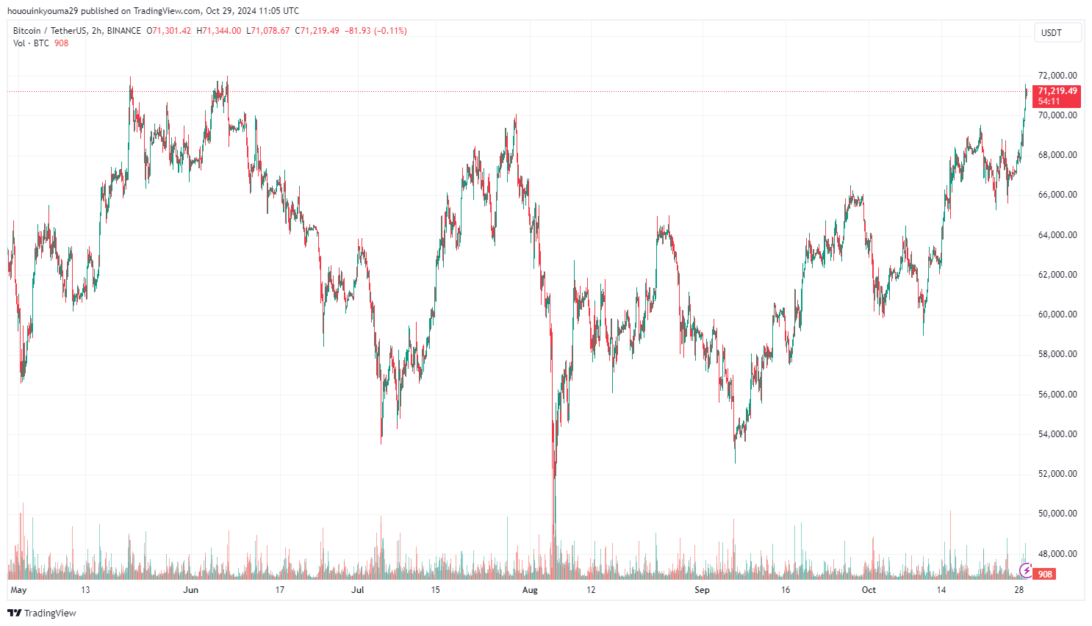1092x626 pixels.
Task: Click the high value H71,344.00
Action: point(218,31)
